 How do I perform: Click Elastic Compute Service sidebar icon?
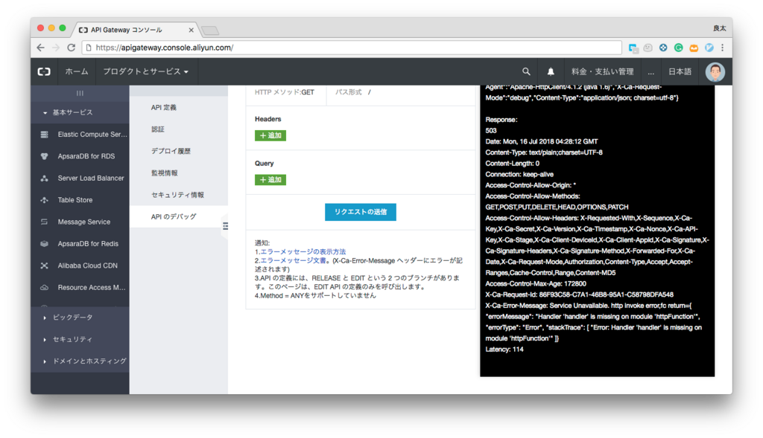pos(44,135)
